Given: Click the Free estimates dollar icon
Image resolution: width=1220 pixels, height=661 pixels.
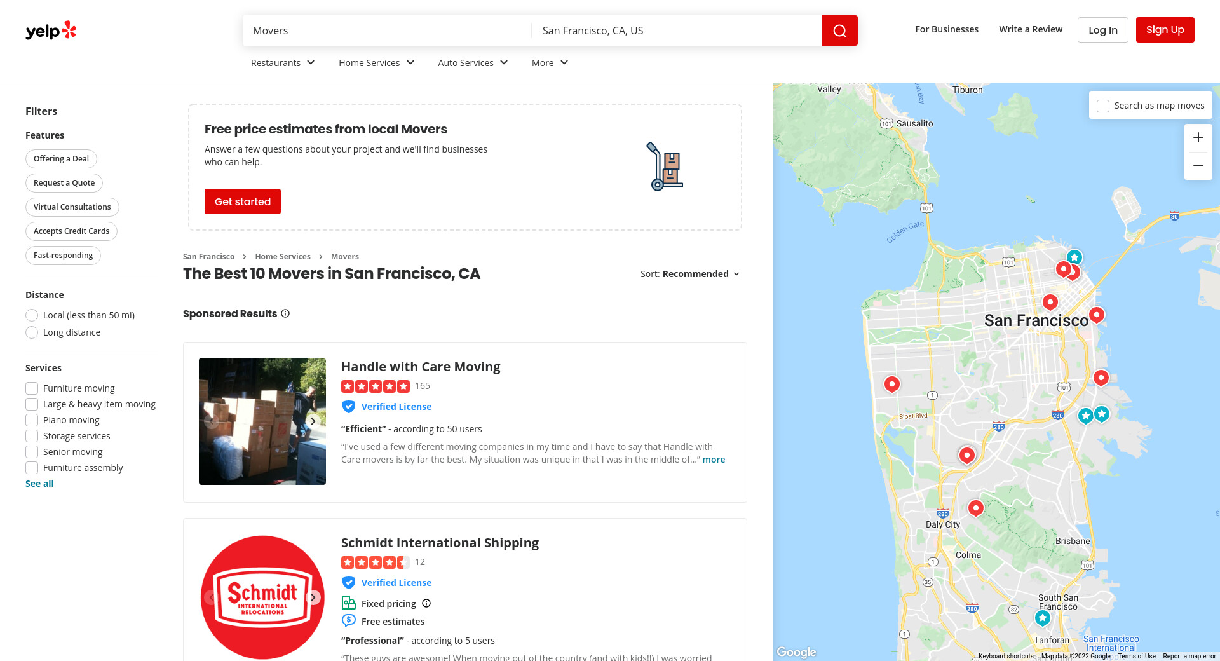Looking at the screenshot, I should point(348,621).
